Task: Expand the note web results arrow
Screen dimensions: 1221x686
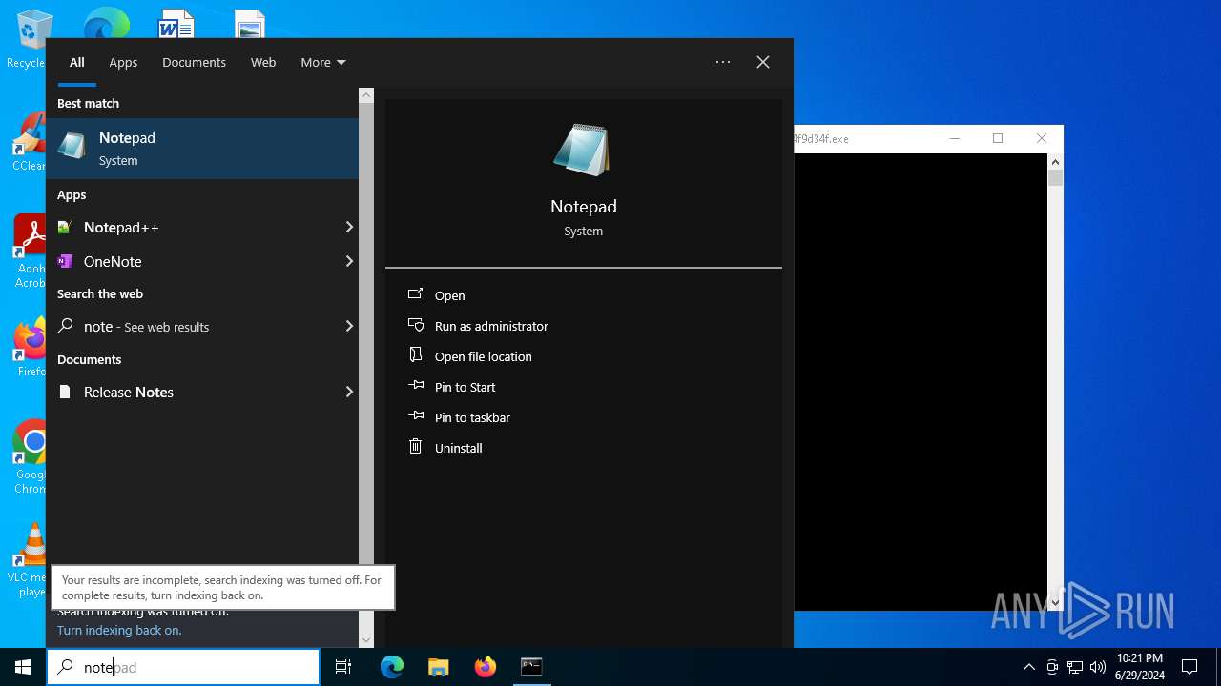Action: pos(349,326)
